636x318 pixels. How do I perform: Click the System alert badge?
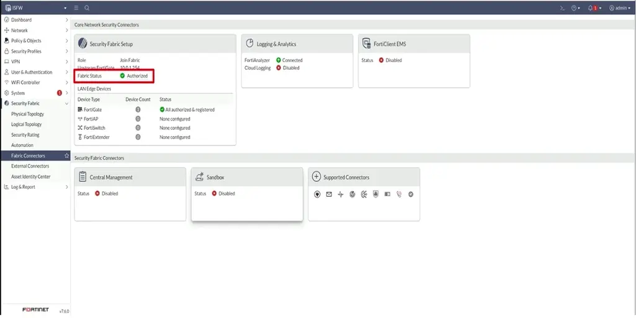pos(60,93)
